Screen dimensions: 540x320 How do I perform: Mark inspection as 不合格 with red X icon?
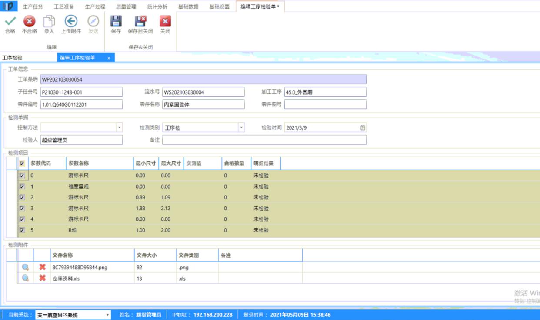(x=29, y=22)
